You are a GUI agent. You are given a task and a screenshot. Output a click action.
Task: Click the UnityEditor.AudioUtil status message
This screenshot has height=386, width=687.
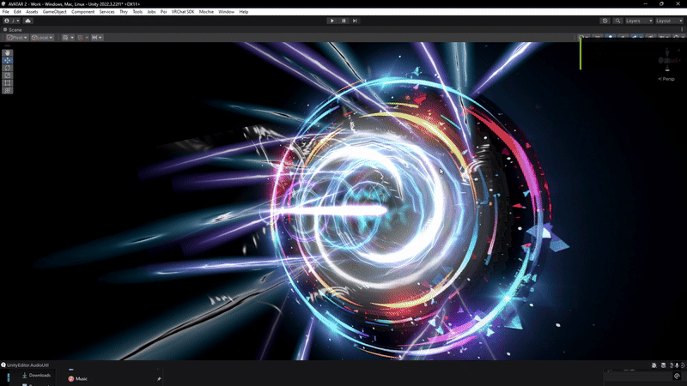[27, 365]
